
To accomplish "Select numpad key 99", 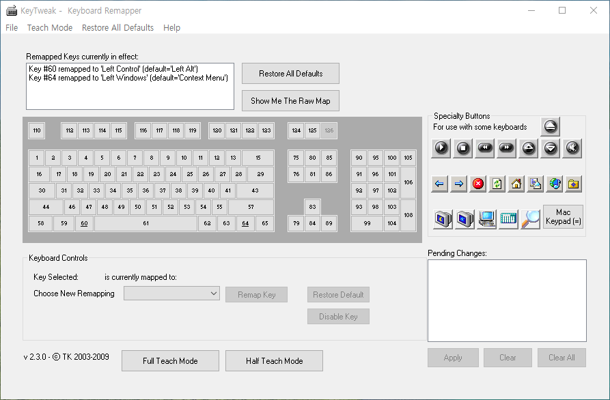I will [367, 223].
